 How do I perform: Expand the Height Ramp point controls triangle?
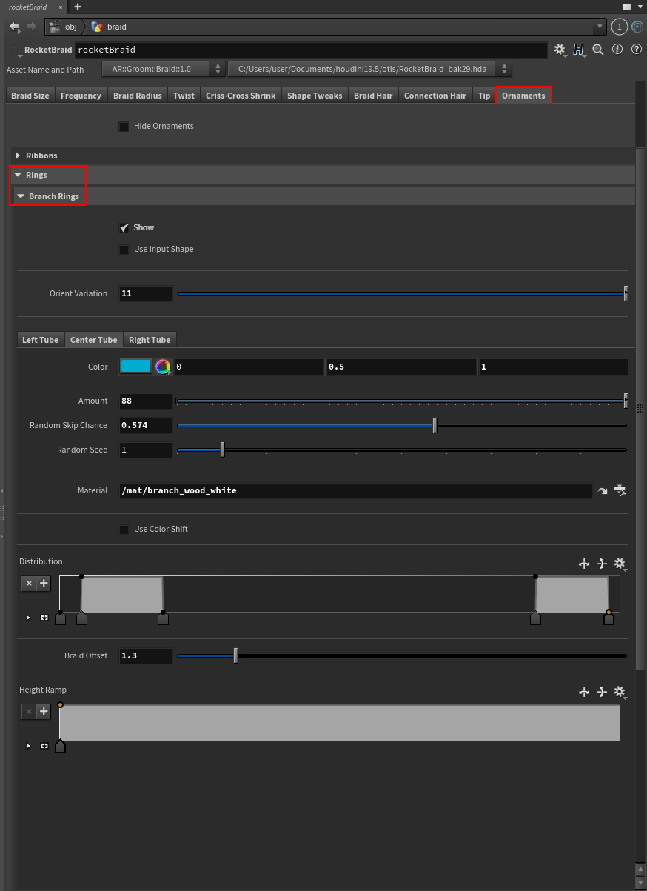(28, 746)
